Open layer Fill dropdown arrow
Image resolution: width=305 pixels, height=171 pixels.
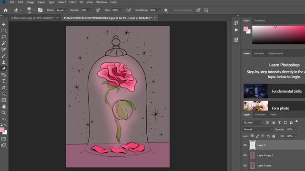click(x=295, y=136)
